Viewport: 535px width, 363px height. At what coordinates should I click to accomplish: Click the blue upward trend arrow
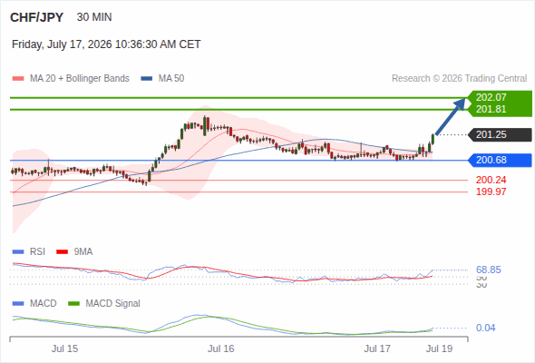tap(451, 116)
